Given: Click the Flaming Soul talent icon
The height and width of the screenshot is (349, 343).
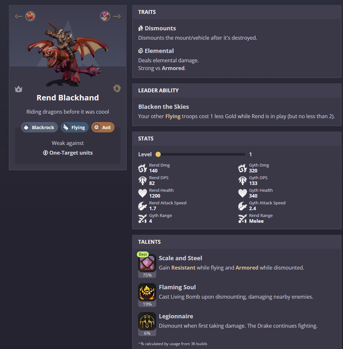Looking at the screenshot, I should (147, 292).
